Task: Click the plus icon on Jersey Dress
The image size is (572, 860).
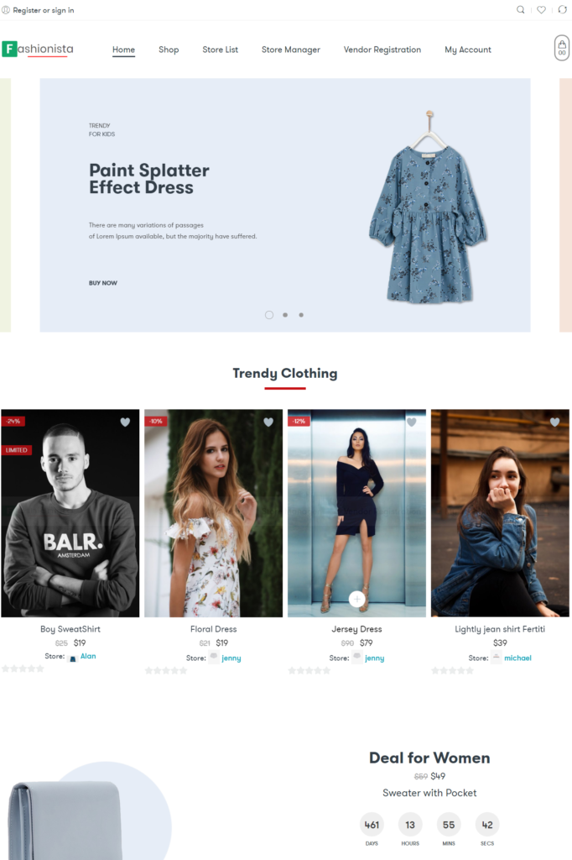Action: [356, 599]
